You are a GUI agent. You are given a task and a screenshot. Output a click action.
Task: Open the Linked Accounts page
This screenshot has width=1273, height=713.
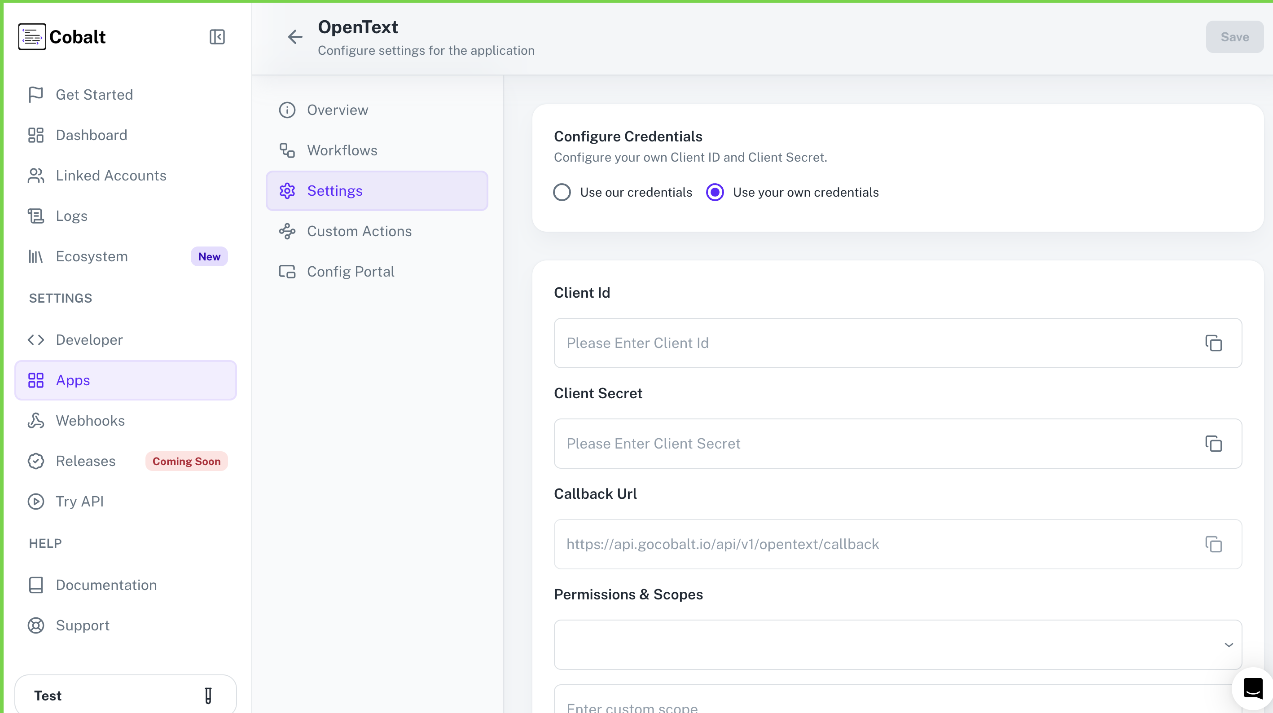point(111,176)
